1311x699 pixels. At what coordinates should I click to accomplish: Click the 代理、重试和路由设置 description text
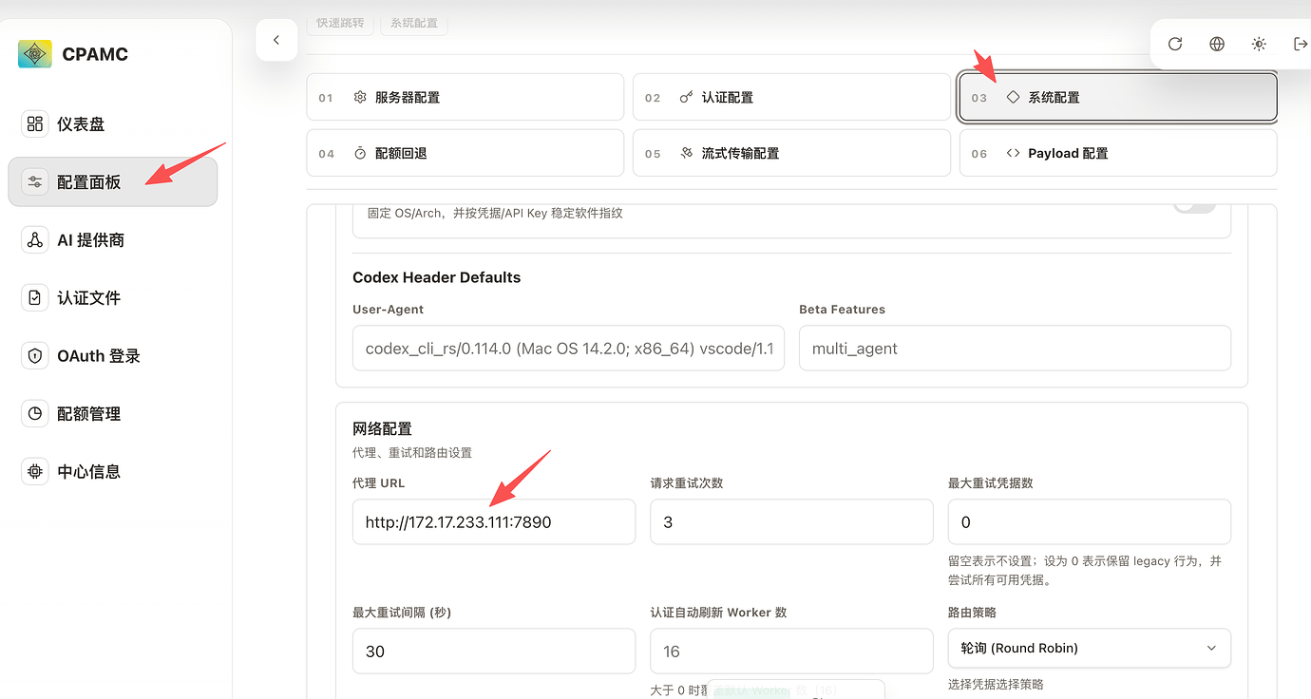pos(412,453)
